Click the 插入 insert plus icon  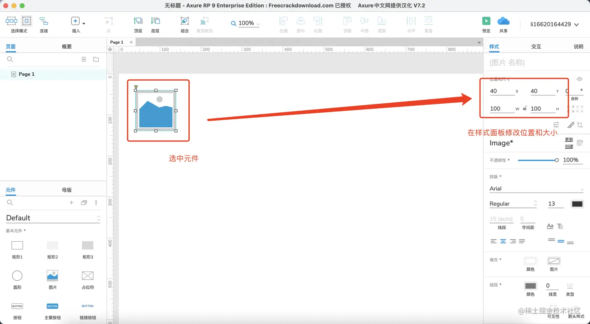tap(75, 21)
